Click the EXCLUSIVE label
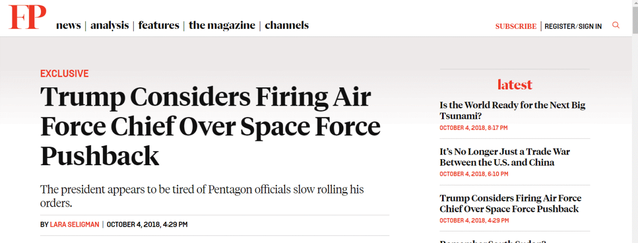This screenshot has width=638, height=243. coord(64,74)
